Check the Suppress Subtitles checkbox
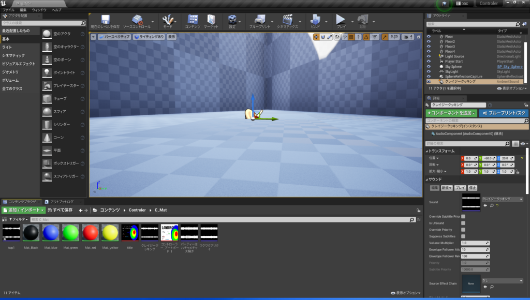 pos(463,236)
